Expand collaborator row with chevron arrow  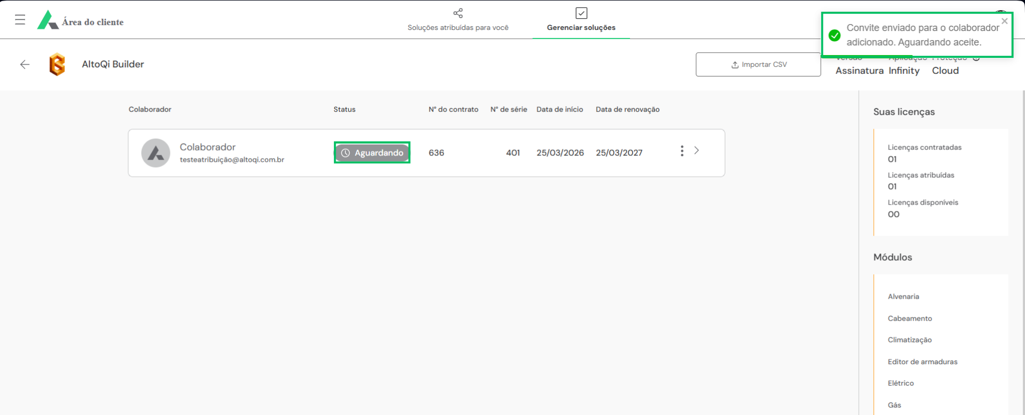(696, 150)
